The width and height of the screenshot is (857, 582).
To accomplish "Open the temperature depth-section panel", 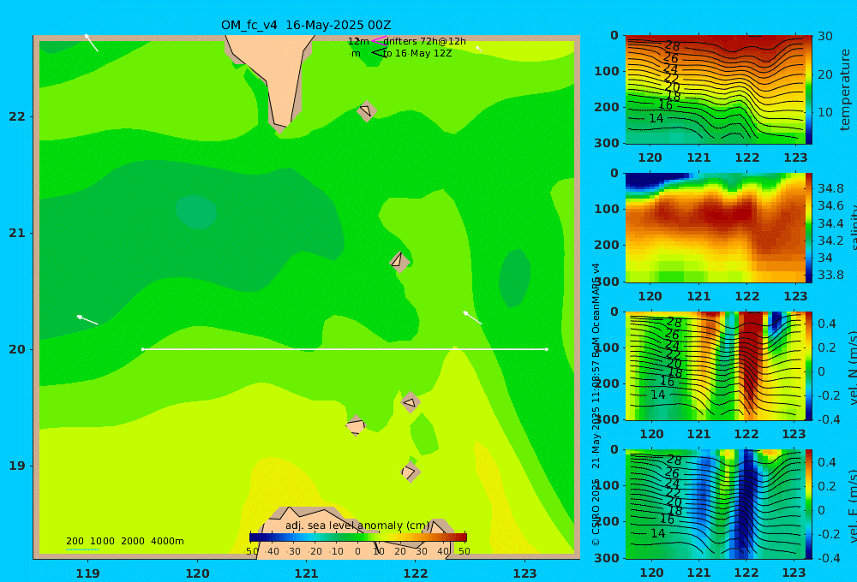I will [715, 90].
